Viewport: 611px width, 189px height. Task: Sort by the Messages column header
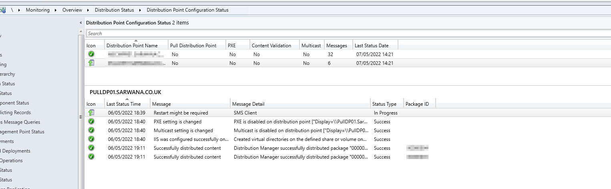[338, 45]
